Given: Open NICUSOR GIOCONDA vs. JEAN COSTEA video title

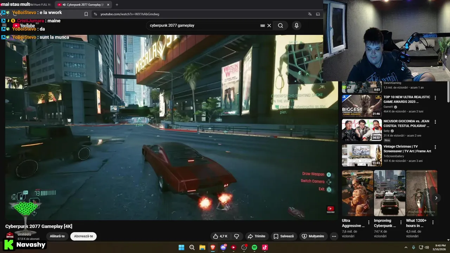Looking at the screenshot, I should tap(406, 123).
